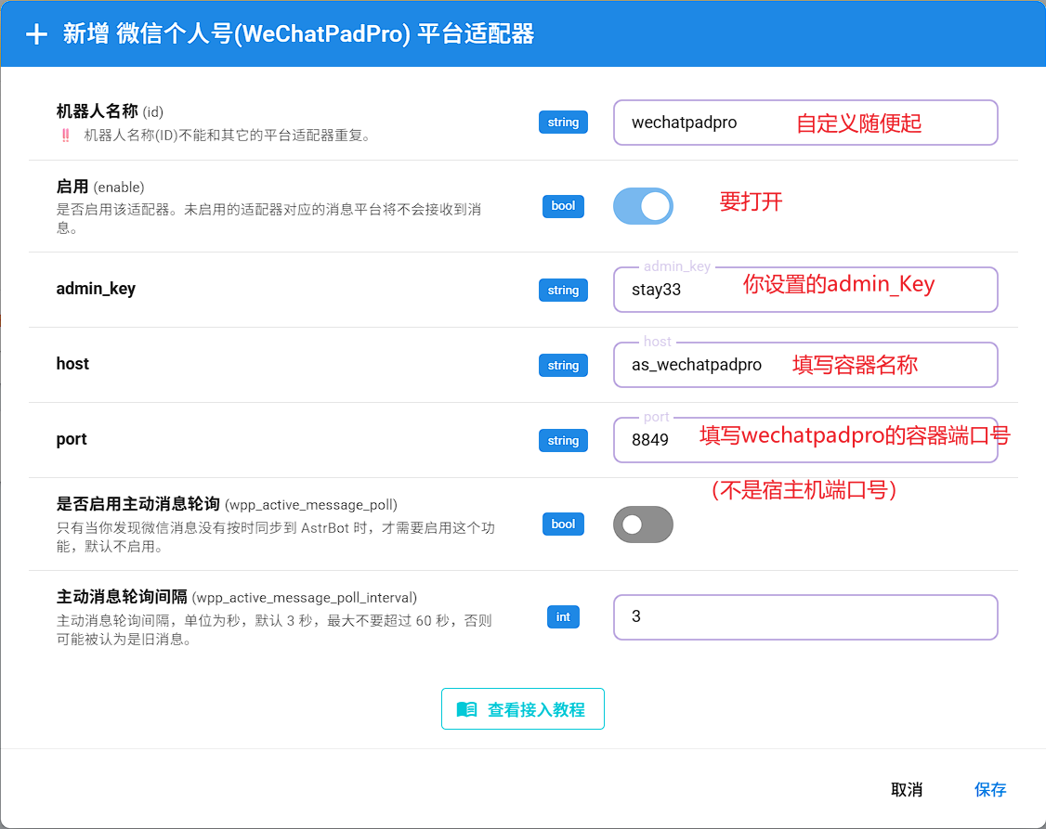Toggle the 是否启用主动消息轮询 switch
1046x829 pixels.
[x=643, y=525]
